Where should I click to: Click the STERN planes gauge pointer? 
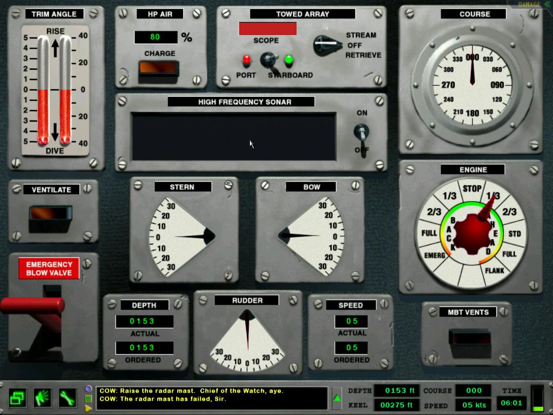195,237
